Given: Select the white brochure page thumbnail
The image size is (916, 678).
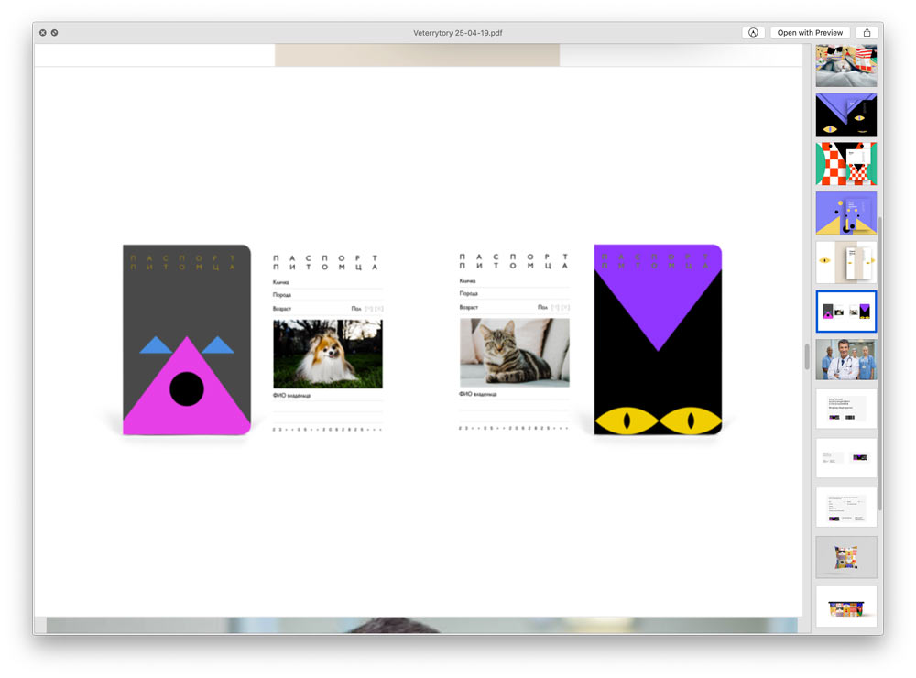Looking at the screenshot, I should point(845,262).
